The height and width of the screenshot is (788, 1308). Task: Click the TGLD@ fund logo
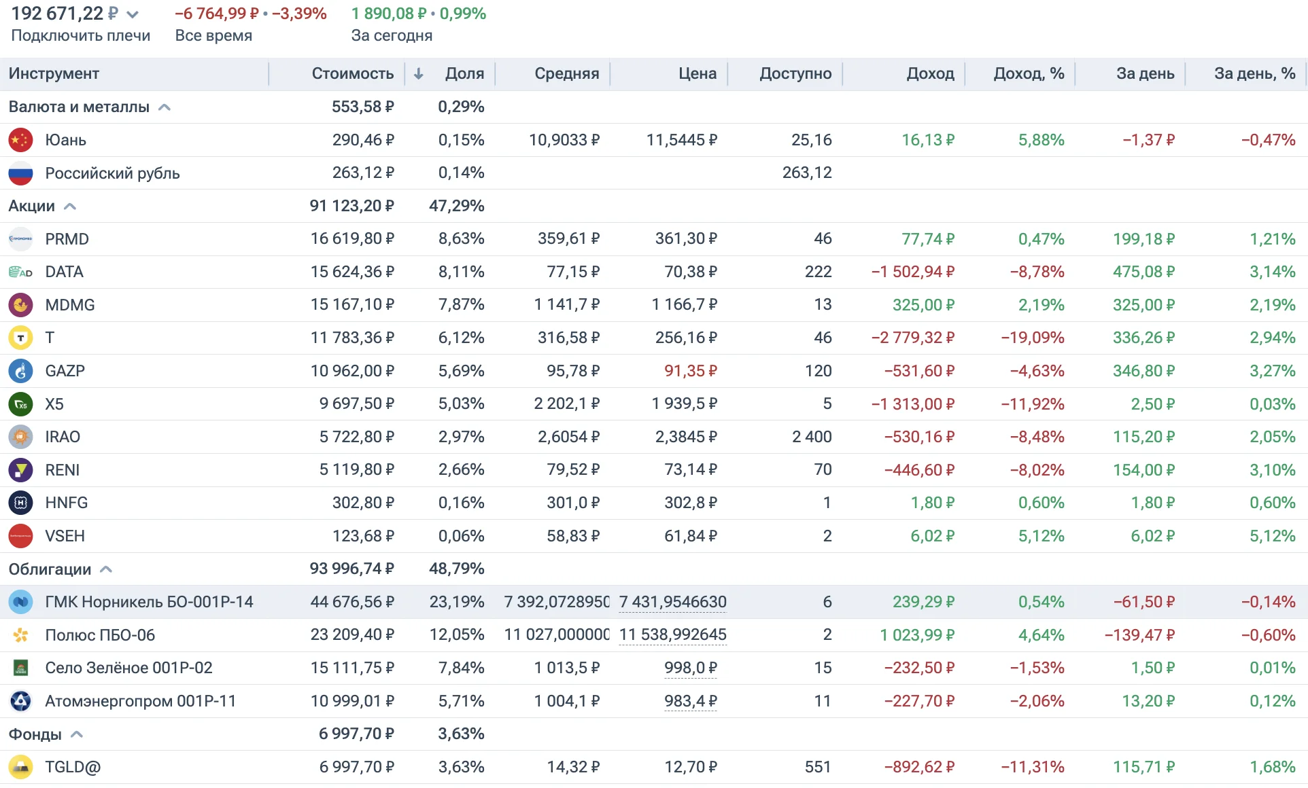tap(20, 767)
